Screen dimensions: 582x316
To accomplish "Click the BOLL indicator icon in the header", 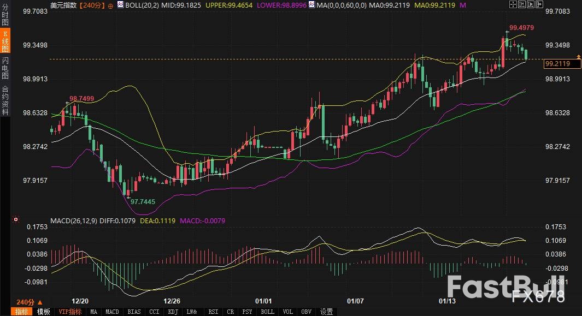I will 120,5.
